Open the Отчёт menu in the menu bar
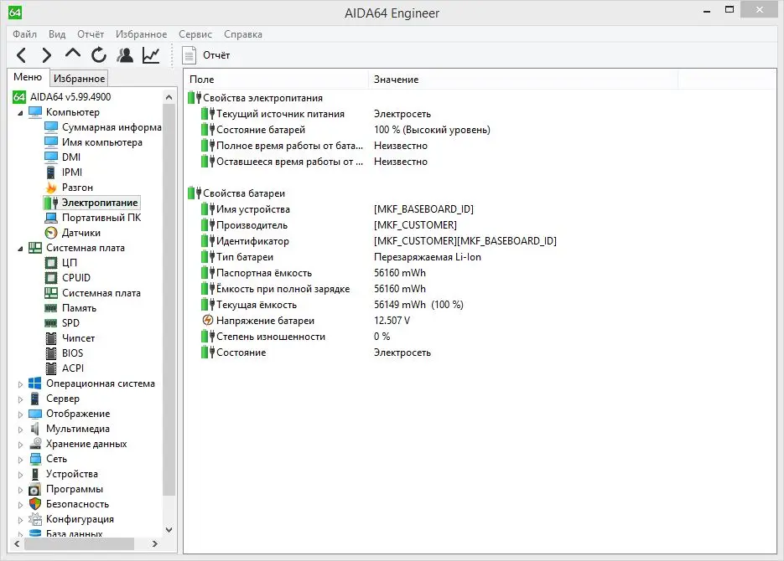Image resolution: width=784 pixels, height=561 pixels. click(x=91, y=34)
